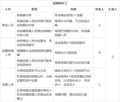Click reporter cell D
Screen dimensions: 120x102
113,57
